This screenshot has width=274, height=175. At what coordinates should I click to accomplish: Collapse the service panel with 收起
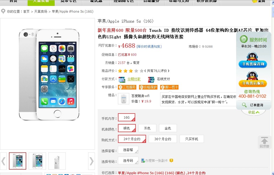pyautogui.click(x=253, y=112)
